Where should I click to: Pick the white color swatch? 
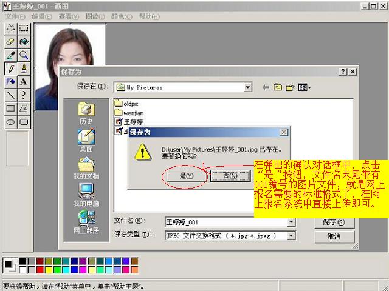click(23, 269)
